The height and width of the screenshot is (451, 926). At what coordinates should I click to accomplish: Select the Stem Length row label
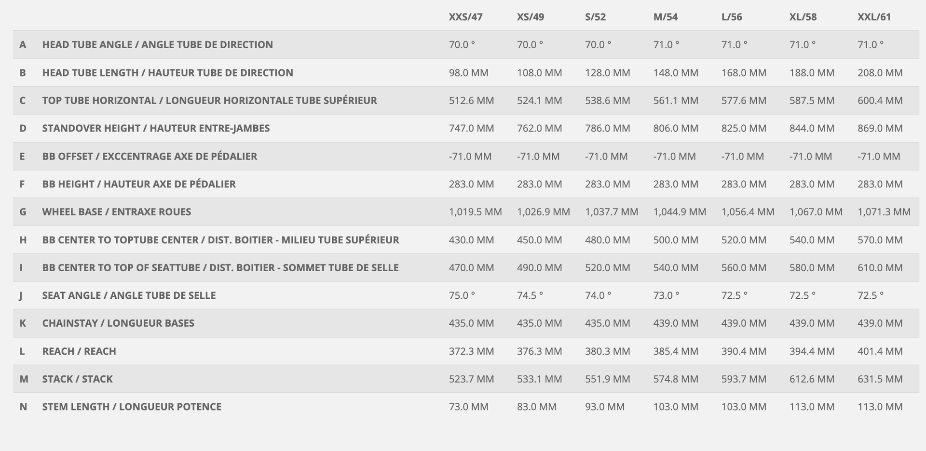point(132,407)
